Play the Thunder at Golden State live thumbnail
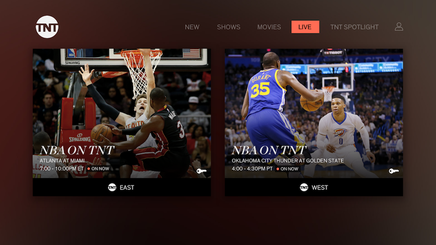The width and height of the screenshot is (436, 245). [x=314, y=113]
